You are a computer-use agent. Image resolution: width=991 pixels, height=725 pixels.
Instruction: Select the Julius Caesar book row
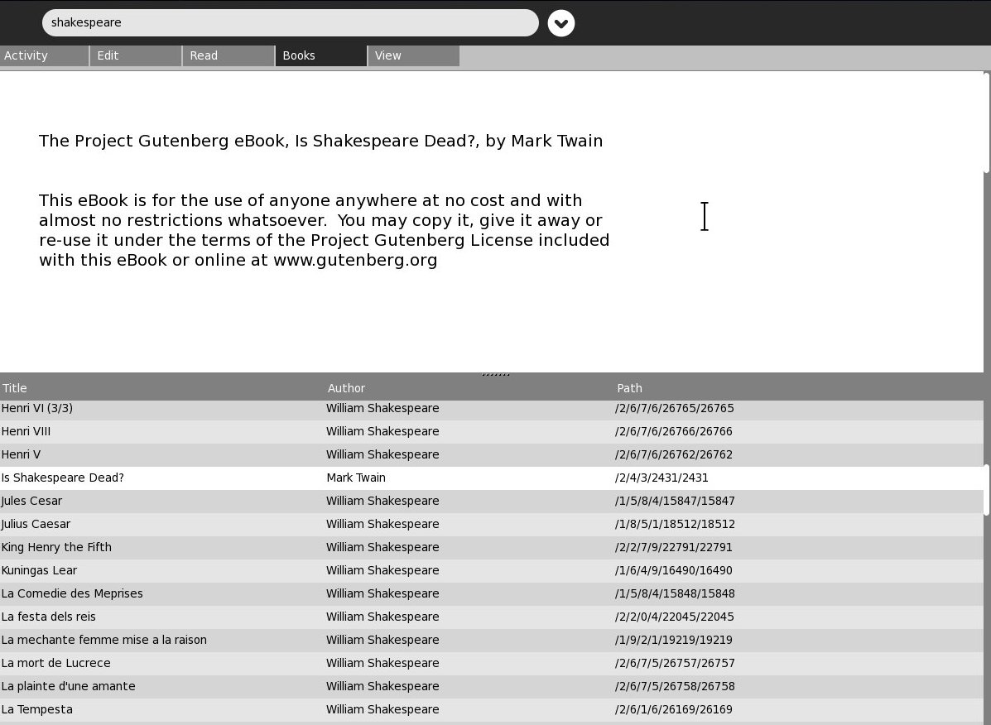[36, 524]
